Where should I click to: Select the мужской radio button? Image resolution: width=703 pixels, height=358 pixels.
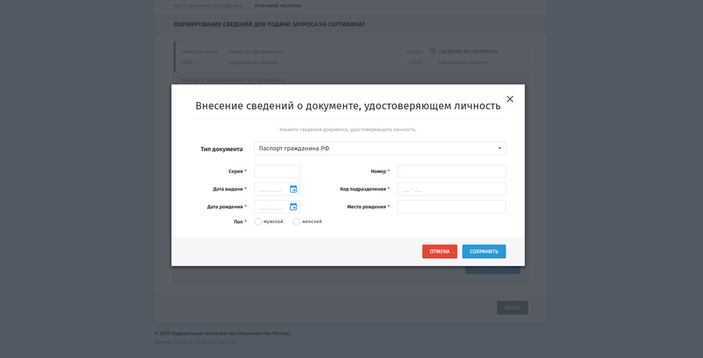pos(258,222)
